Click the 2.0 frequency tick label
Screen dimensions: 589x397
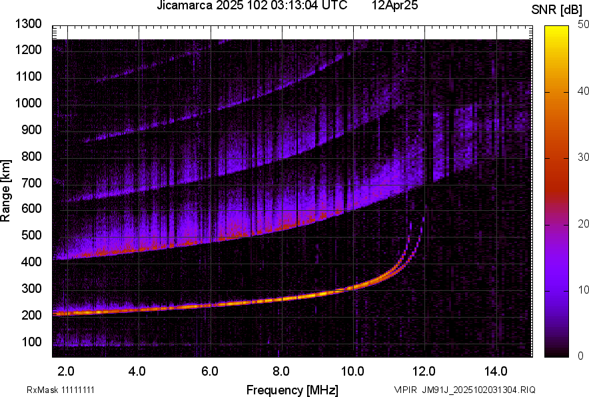[67, 371]
